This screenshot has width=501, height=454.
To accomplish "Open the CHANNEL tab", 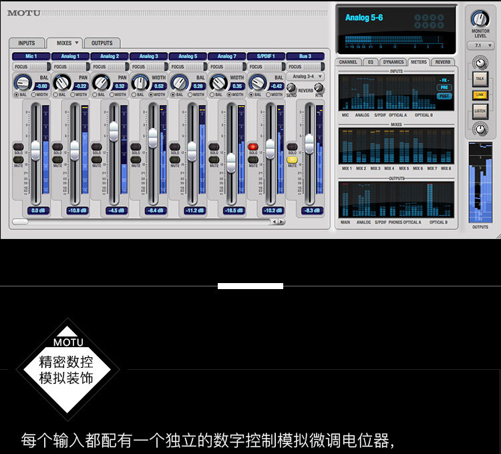I will (x=348, y=62).
